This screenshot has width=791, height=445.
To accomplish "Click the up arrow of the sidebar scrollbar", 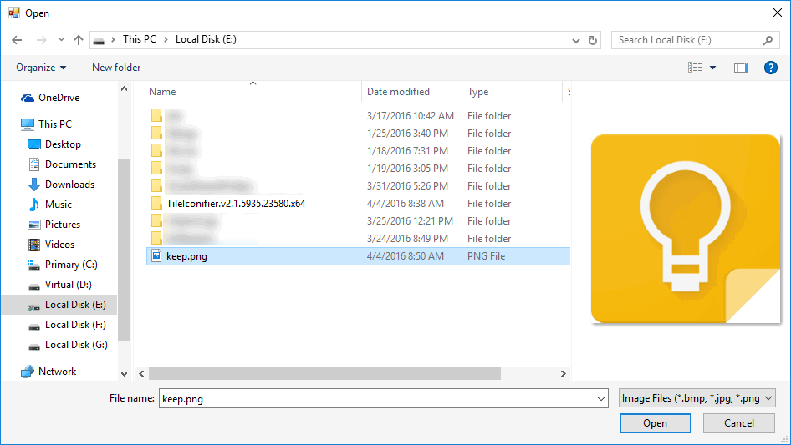I will tap(124, 88).
